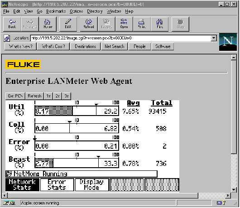240x208 pixels.
Task: Click the Edit pencil toolbar icon
Action: coord(68,24)
